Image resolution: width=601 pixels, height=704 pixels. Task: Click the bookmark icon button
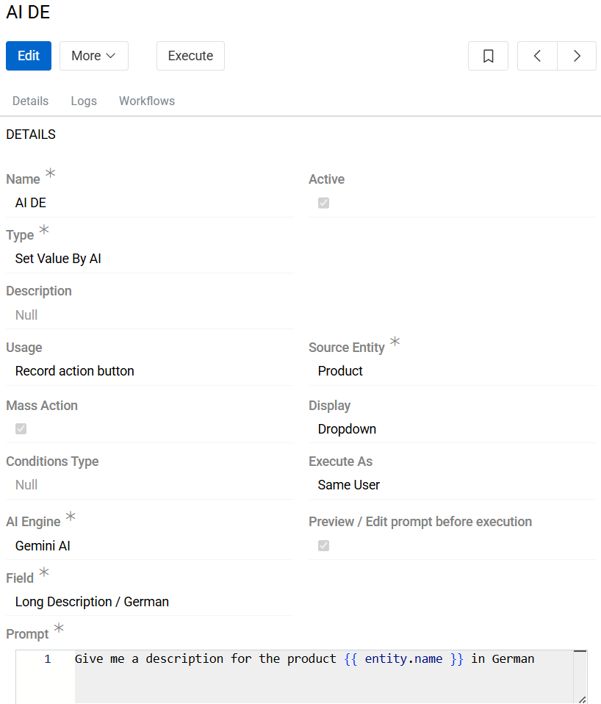[x=488, y=56]
